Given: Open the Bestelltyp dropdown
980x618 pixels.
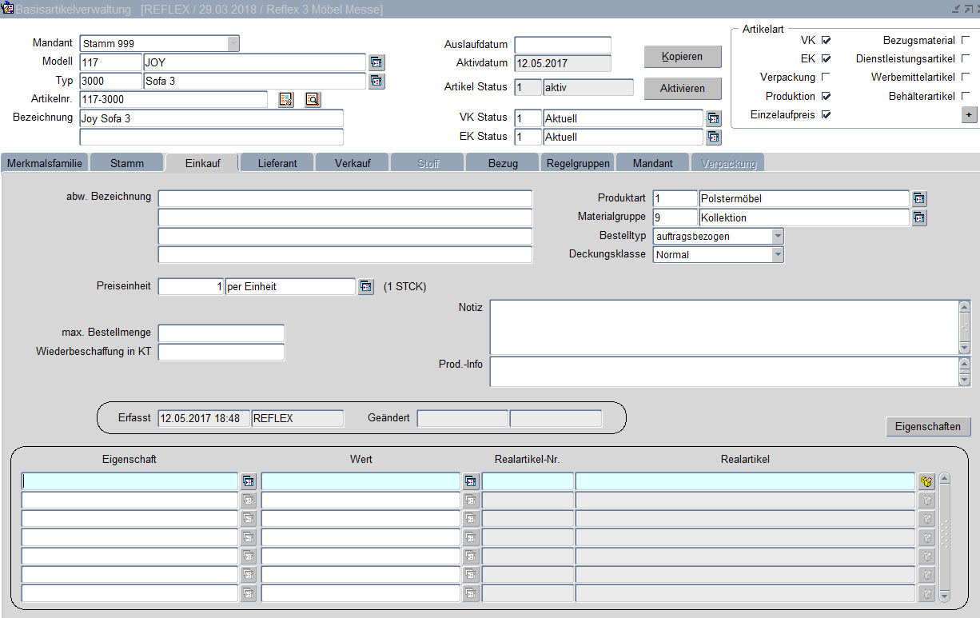Looking at the screenshot, I should click(777, 237).
